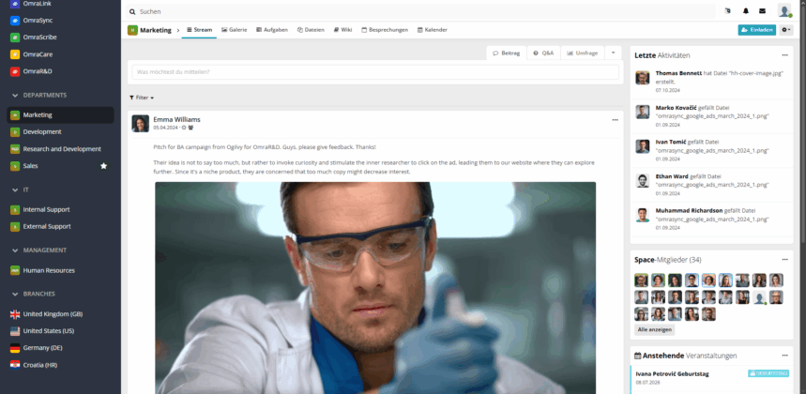Open Anstehende Veranstaltungen panel options menu
This screenshot has height=394, width=806.
tap(784, 356)
